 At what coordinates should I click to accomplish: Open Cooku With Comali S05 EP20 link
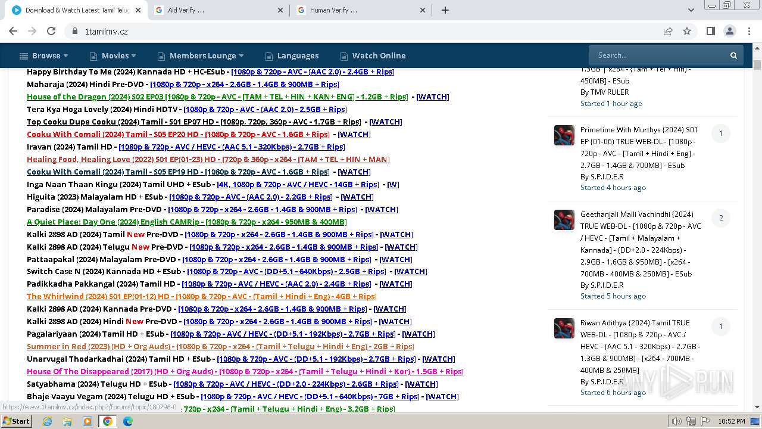pyautogui.click(x=178, y=134)
